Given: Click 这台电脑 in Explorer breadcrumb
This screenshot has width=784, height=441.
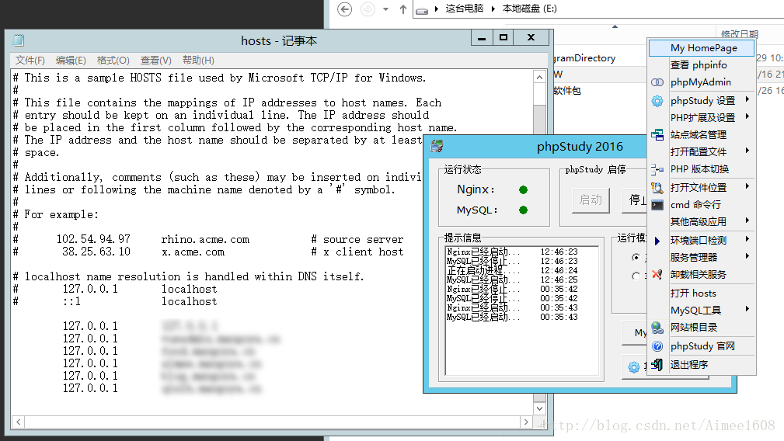Looking at the screenshot, I should click(464, 9).
